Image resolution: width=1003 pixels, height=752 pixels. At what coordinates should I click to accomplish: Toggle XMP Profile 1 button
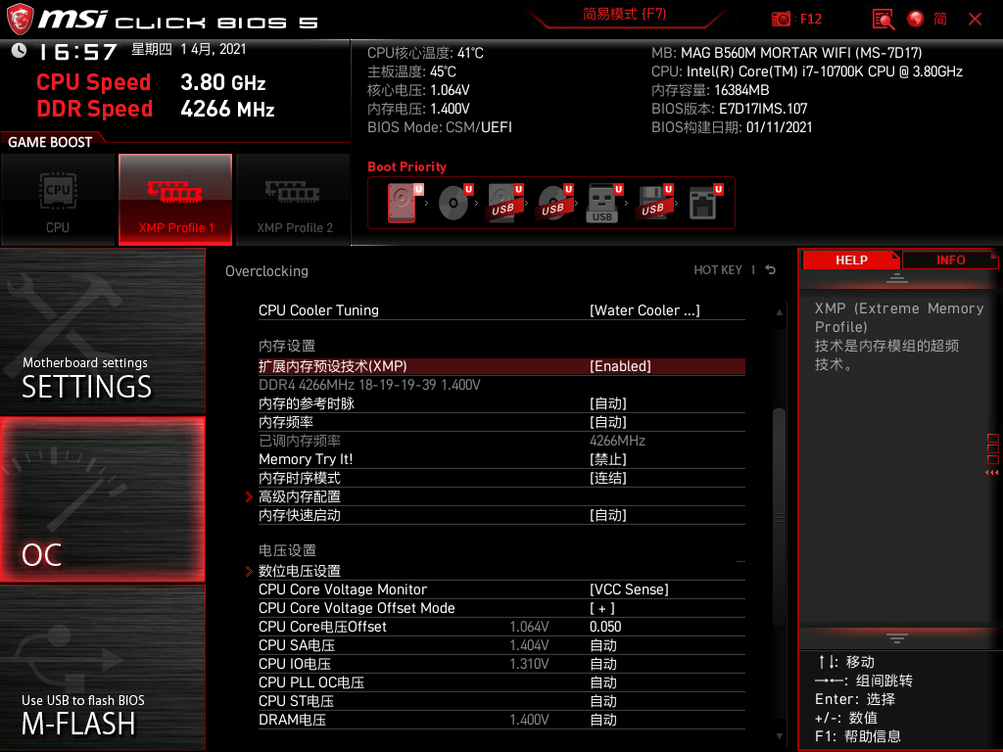(x=175, y=200)
